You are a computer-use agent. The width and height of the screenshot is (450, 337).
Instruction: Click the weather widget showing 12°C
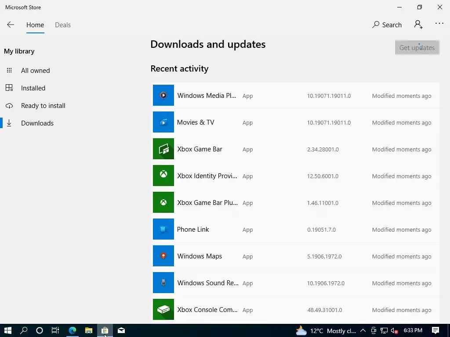click(x=326, y=331)
